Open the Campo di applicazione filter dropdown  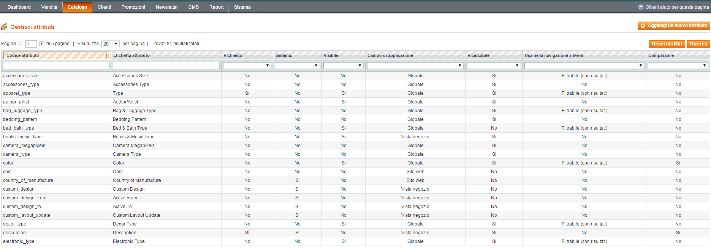[x=415, y=66]
